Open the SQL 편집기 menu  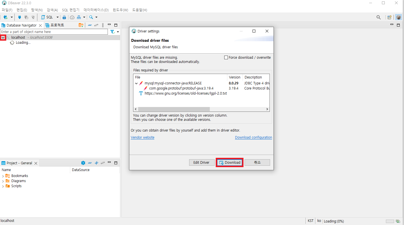(71, 10)
